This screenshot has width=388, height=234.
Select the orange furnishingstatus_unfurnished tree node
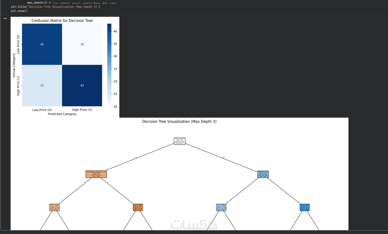(96, 174)
